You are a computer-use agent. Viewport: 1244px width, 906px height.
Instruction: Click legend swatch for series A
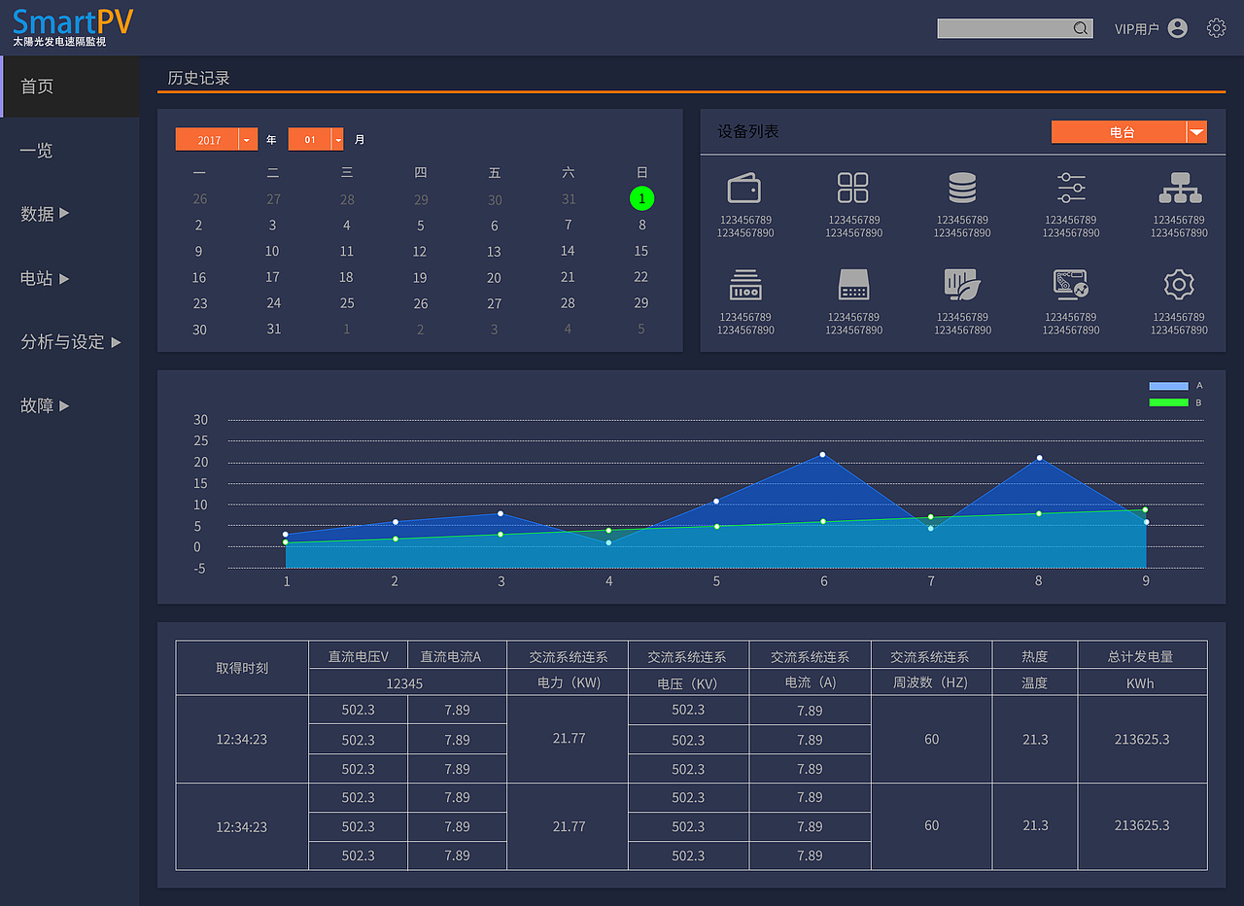click(x=1168, y=386)
